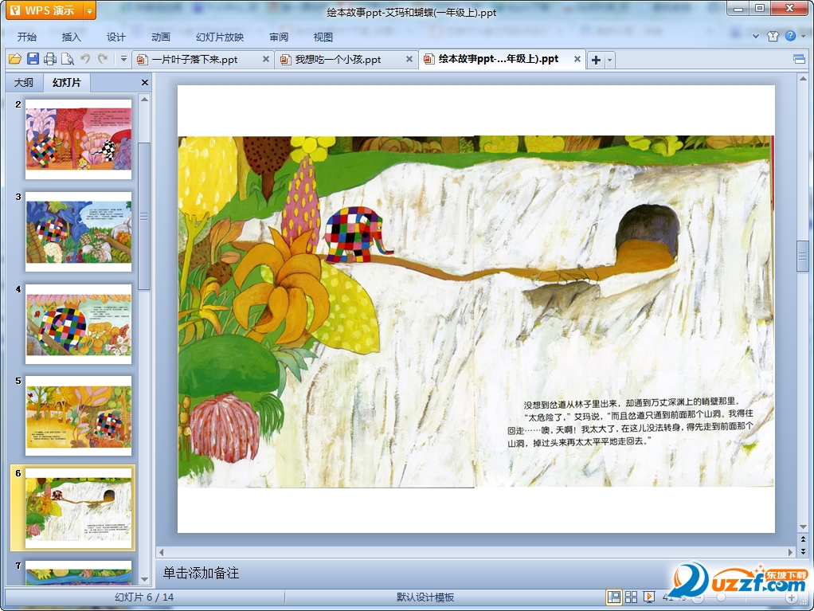Switch to Slide Sorter view icon

click(632, 597)
